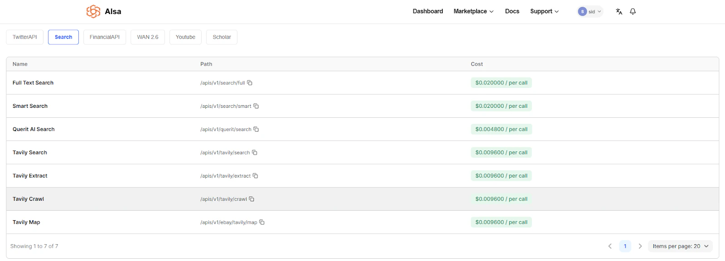This screenshot has width=725, height=261.
Task: Click the 'Showing 1 to 7 of 7' text
Action: click(34, 246)
